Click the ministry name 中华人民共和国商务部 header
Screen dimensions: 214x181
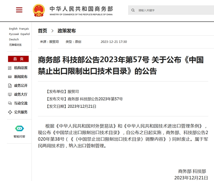point(81,9)
